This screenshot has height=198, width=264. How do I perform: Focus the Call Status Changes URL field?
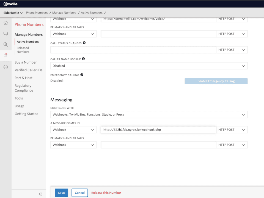[x=133, y=50]
